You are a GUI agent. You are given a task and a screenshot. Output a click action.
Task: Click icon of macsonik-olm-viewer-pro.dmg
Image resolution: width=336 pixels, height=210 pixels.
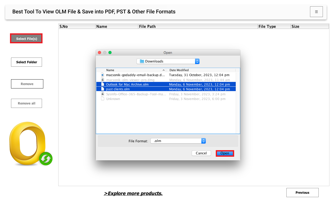click(103, 80)
